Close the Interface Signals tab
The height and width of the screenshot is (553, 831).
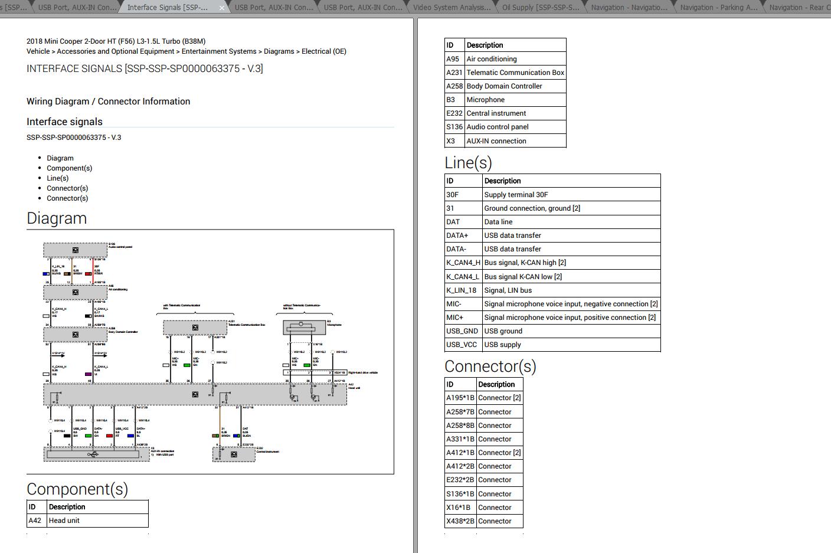(222, 8)
